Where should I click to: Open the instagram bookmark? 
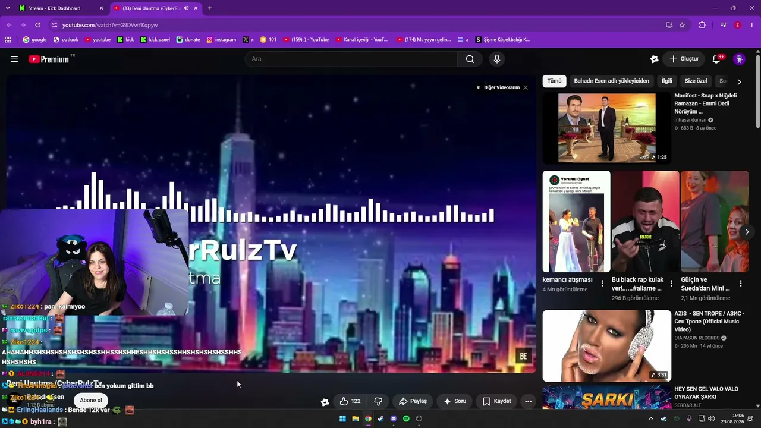click(x=221, y=40)
